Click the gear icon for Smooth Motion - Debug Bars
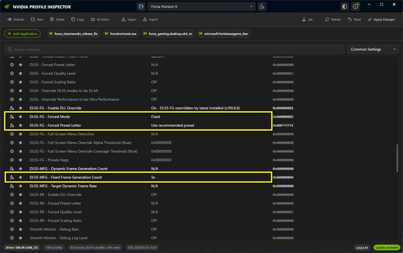 coord(12,229)
